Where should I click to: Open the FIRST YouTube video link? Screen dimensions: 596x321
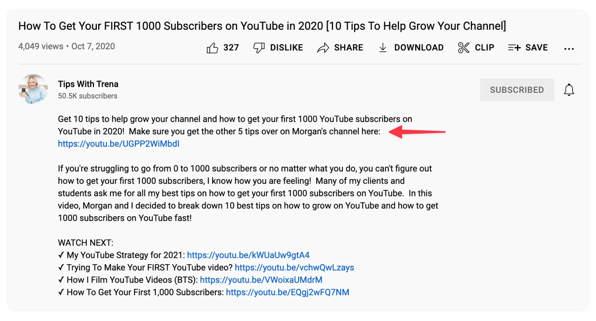pyautogui.click(x=294, y=267)
